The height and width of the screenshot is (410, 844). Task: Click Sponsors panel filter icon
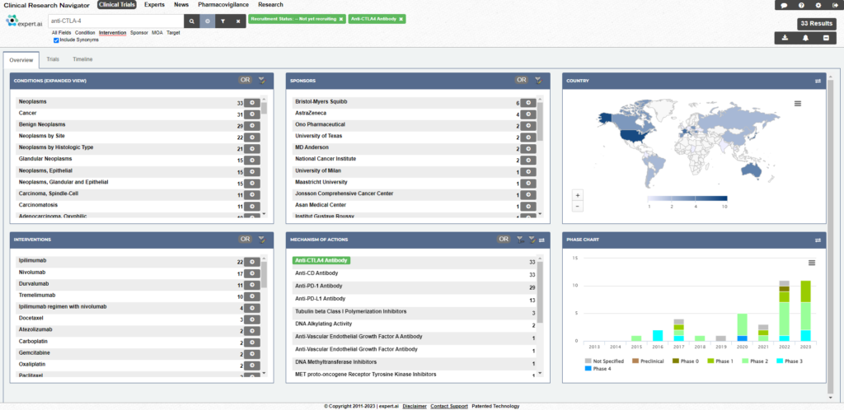pyautogui.click(x=537, y=81)
